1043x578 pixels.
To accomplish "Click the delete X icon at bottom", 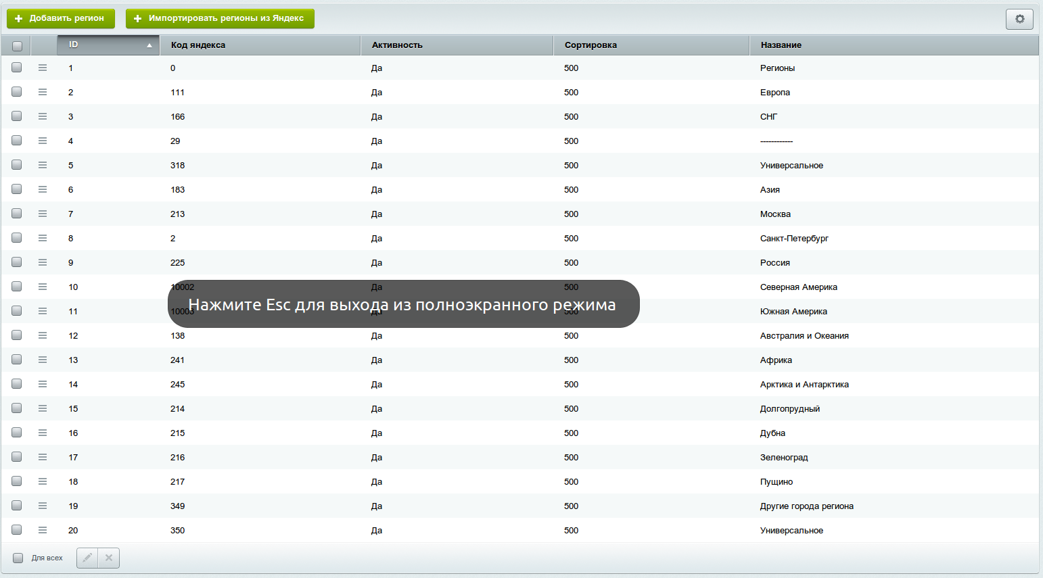I will coord(109,558).
